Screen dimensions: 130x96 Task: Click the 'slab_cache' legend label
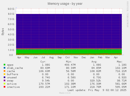click(15, 68)
